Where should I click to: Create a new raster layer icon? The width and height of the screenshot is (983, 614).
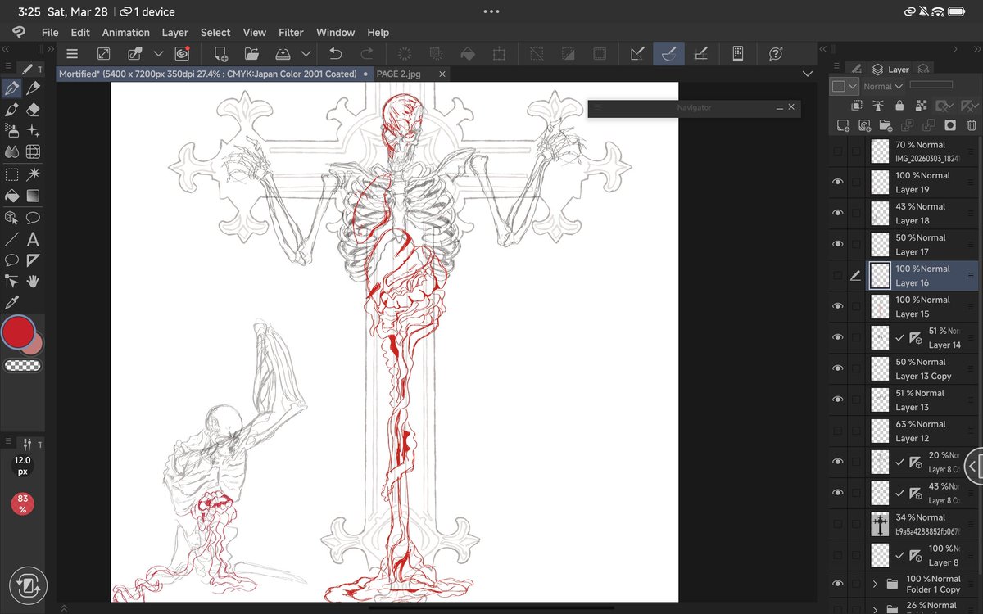(842, 125)
